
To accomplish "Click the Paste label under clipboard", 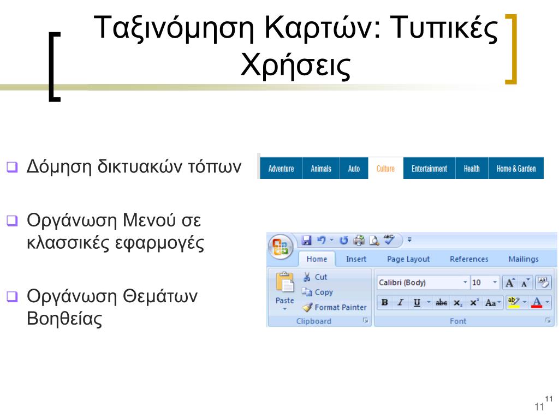I will pos(285,301).
